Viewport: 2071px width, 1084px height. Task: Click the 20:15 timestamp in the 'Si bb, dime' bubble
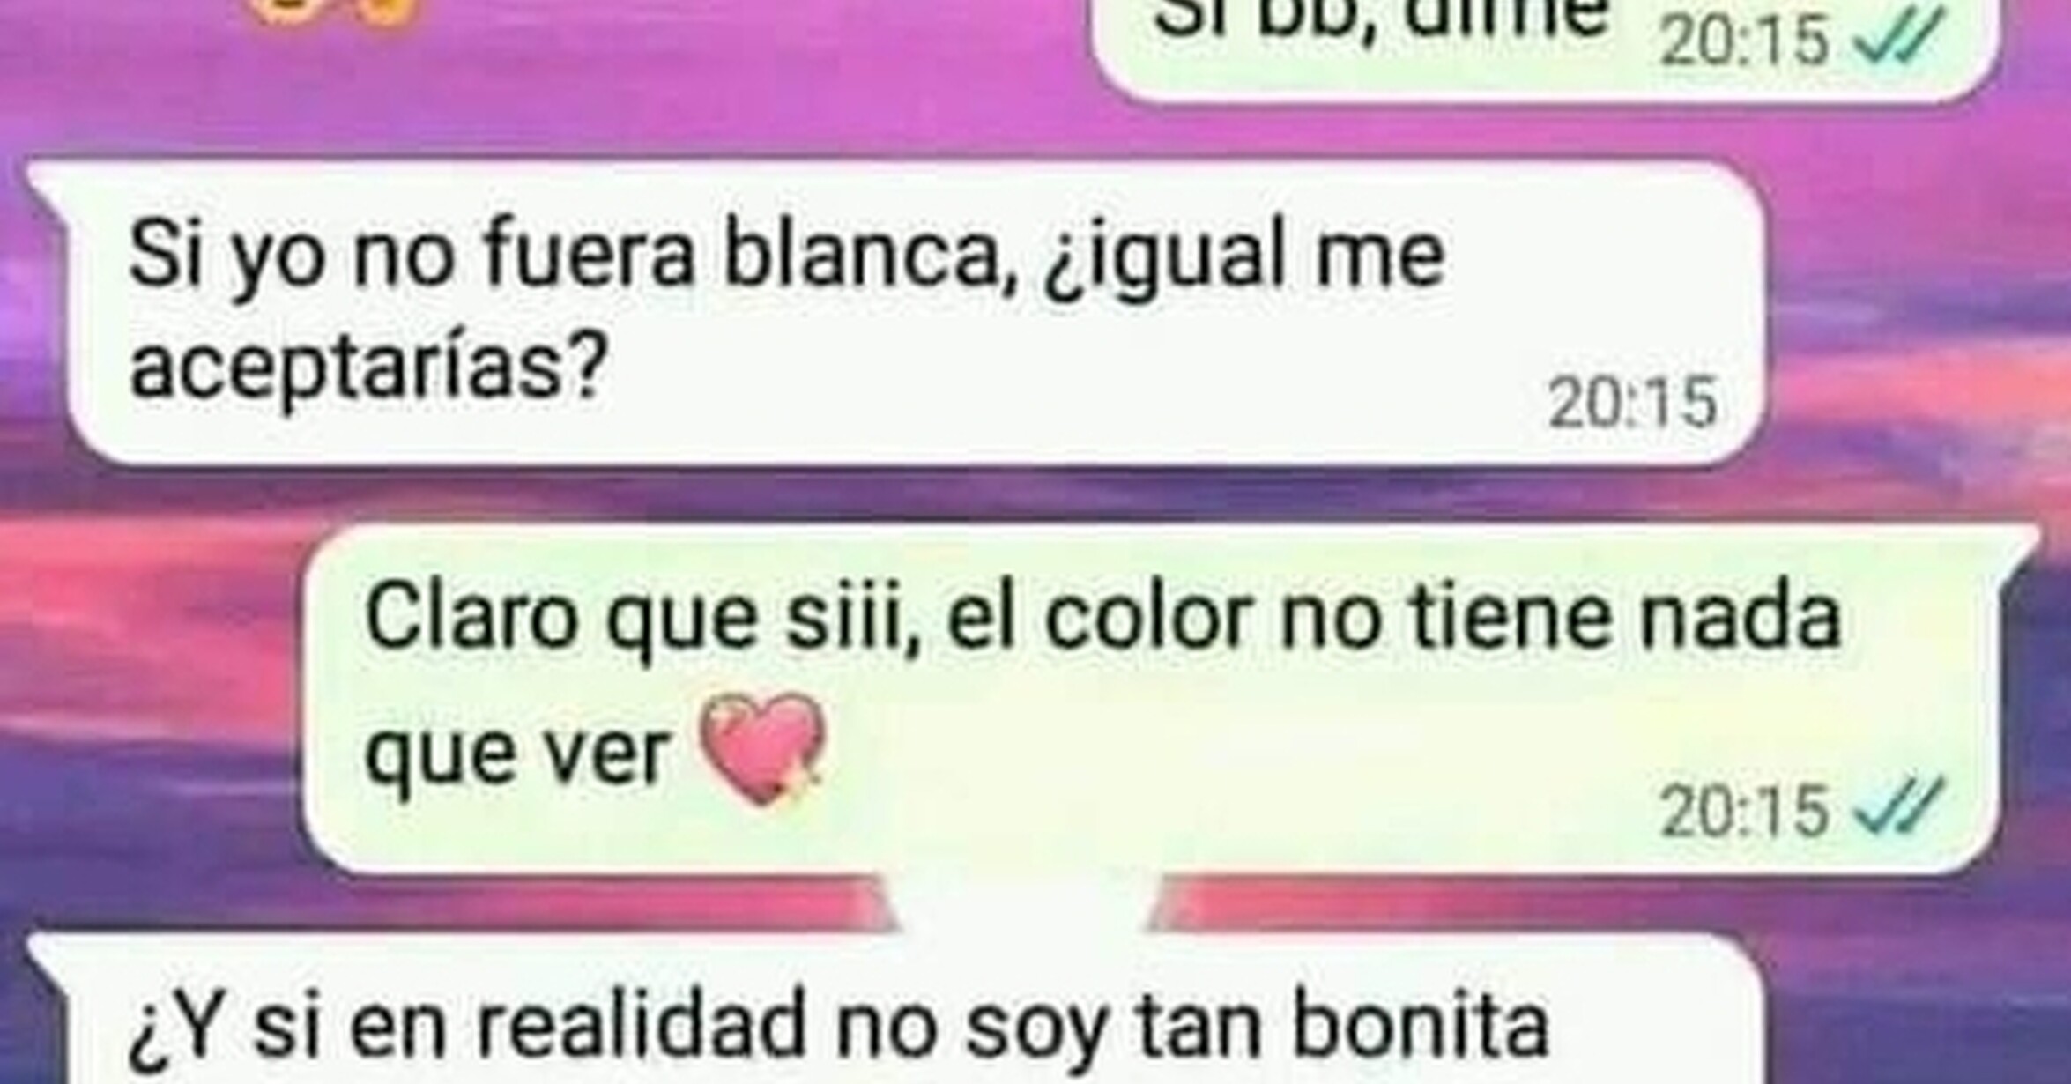(x=1745, y=41)
